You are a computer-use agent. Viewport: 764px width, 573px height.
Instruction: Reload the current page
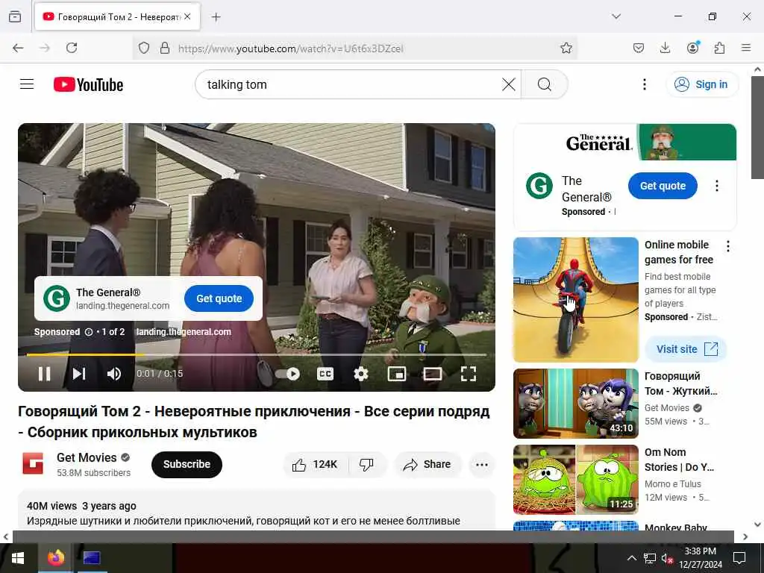(72, 48)
